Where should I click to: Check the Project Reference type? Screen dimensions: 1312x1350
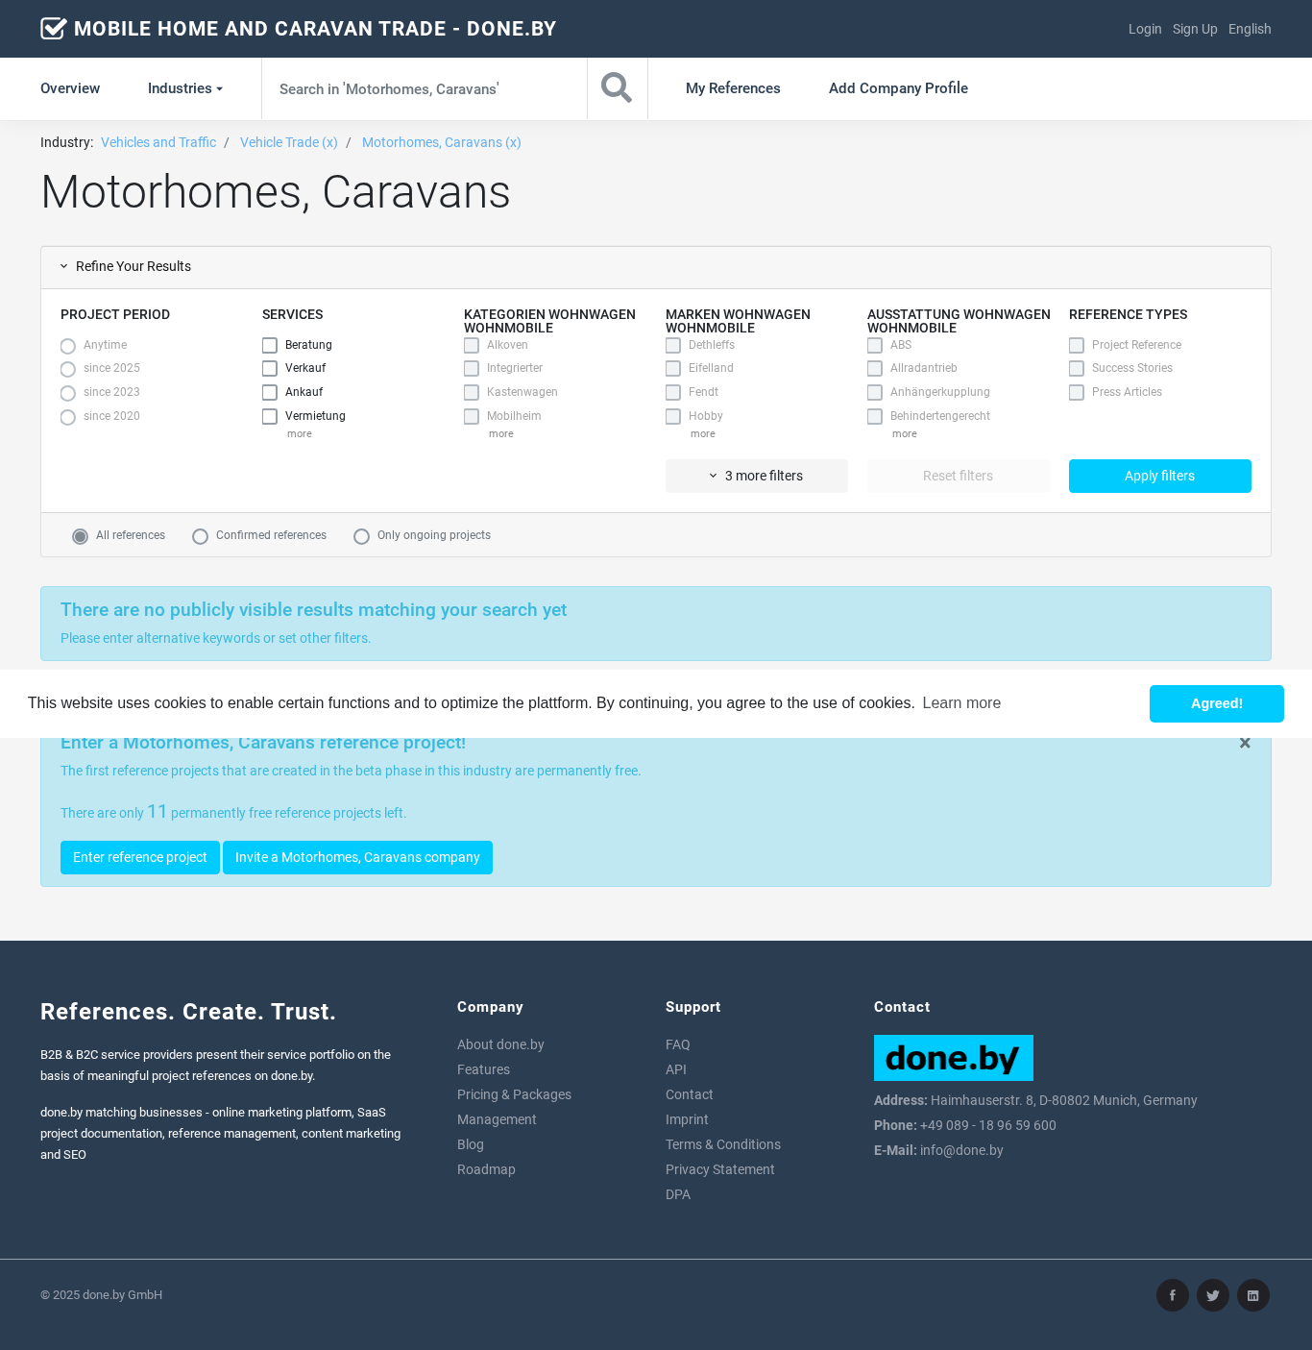click(1077, 345)
